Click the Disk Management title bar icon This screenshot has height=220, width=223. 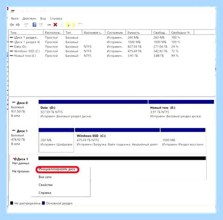(13, 11)
